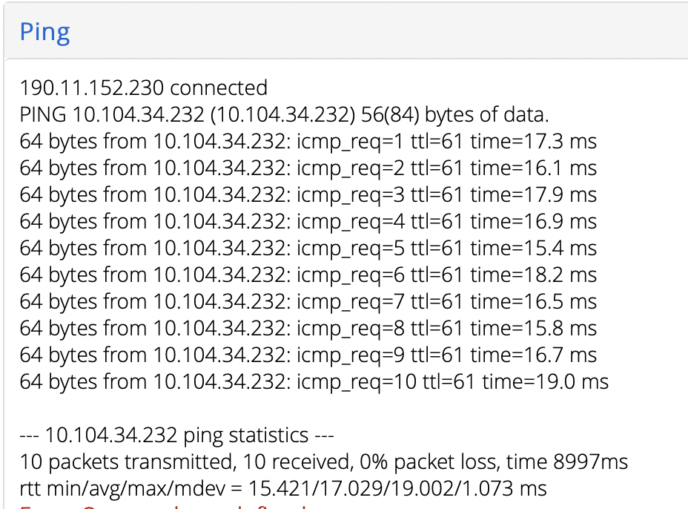Click the icmp_req=10 reply with time=19.0 ms
The height and width of the screenshot is (509, 688).
pyautogui.click(x=314, y=381)
